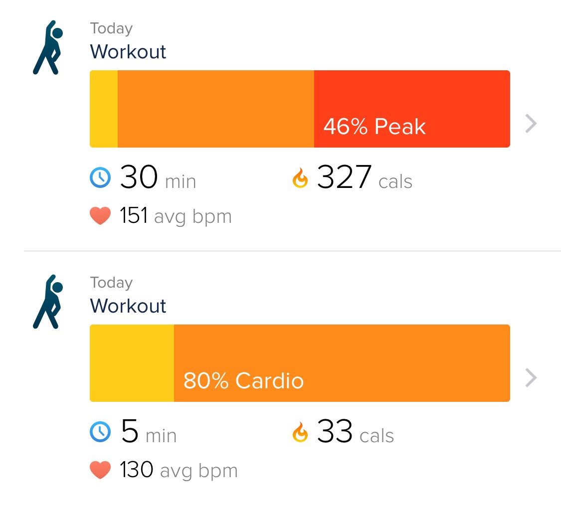The image size is (561, 505).
Task: Click the yellow fat burn segment in first workout
Action: [x=104, y=109]
